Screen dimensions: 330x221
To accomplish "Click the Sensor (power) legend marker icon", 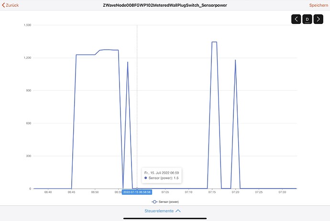I will click(154, 201).
